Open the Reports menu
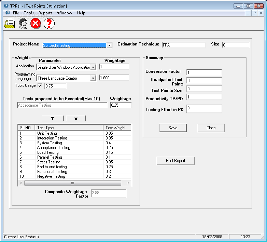Image resolution: width=267 pixels, height=242 pixels. [45, 13]
